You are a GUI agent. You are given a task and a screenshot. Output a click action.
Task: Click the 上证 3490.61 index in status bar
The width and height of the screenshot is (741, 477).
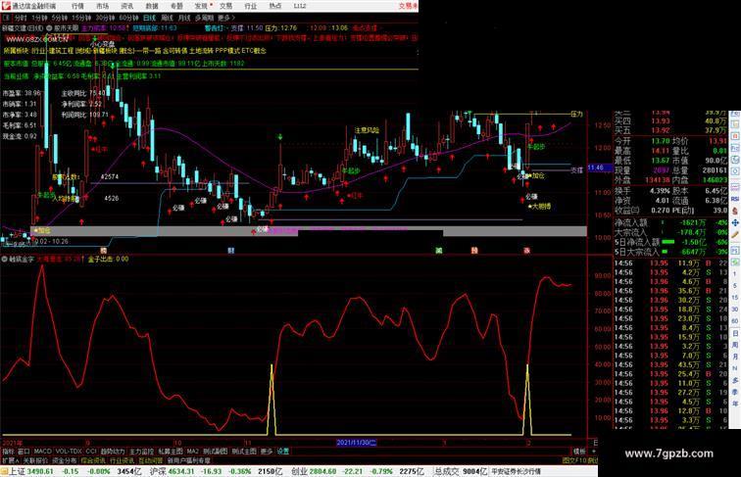31,471
